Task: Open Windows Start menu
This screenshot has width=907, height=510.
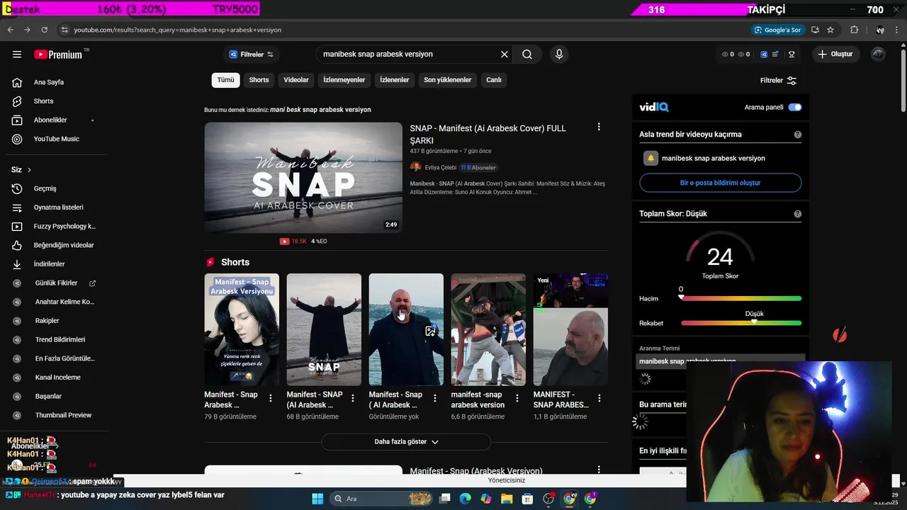Action: pyautogui.click(x=317, y=499)
